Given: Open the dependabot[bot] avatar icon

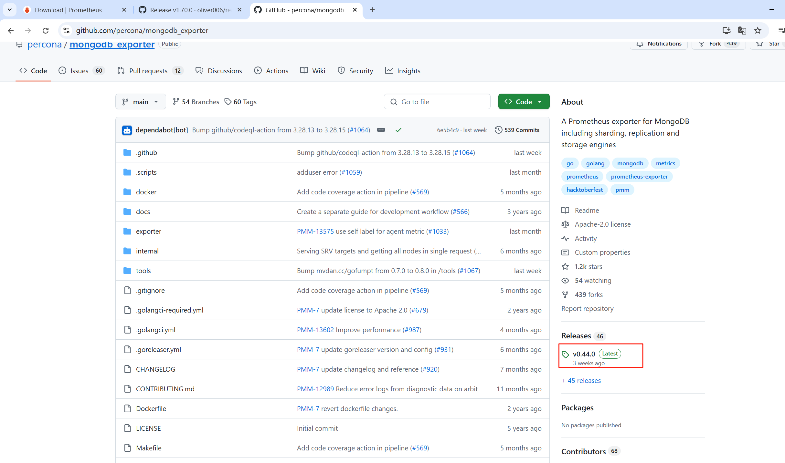Looking at the screenshot, I should click(x=127, y=130).
